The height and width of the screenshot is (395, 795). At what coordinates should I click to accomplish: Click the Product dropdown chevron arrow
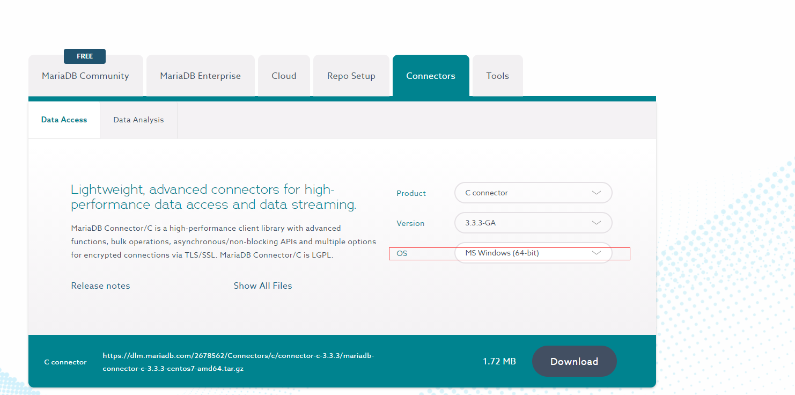(597, 193)
